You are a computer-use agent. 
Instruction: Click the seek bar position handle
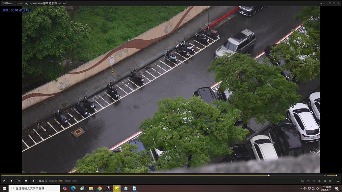coord(269,175)
